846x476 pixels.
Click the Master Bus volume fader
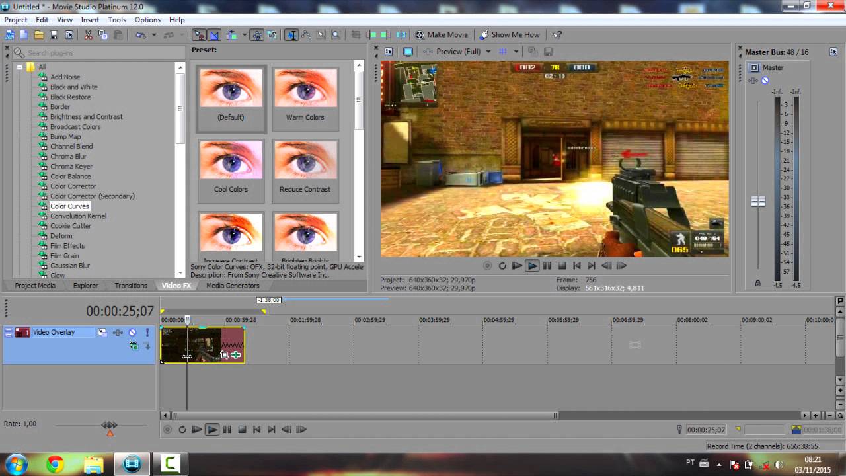click(758, 202)
